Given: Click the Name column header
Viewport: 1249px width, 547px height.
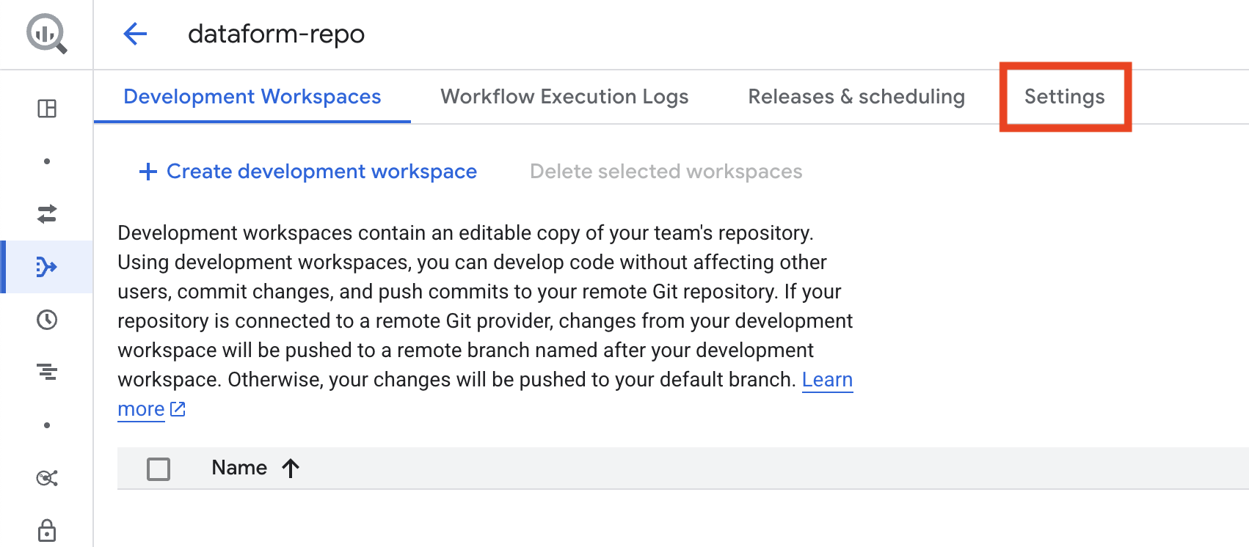Looking at the screenshot, I should tap(239, 468).
